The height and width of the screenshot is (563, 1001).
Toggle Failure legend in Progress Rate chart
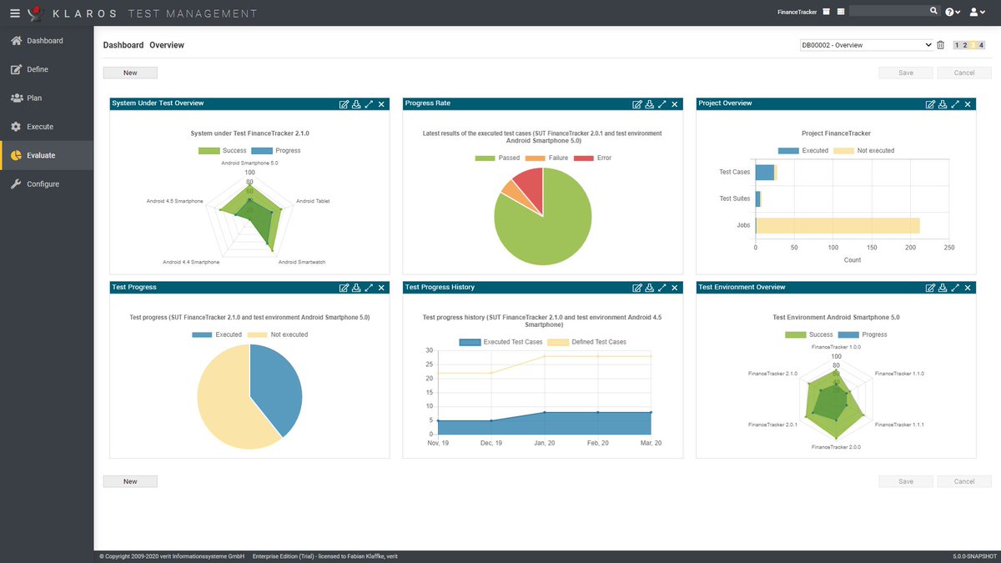(x=547, y=158)
